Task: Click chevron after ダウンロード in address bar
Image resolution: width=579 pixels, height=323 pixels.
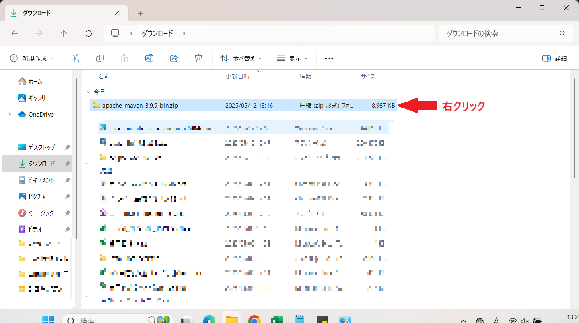Action: [x=184, y=33]
